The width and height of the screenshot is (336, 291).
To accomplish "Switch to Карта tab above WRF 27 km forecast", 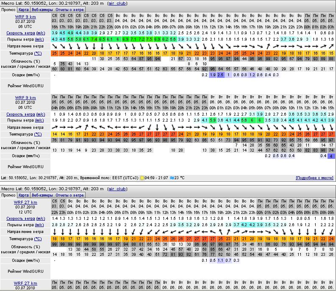I will 23,195.
